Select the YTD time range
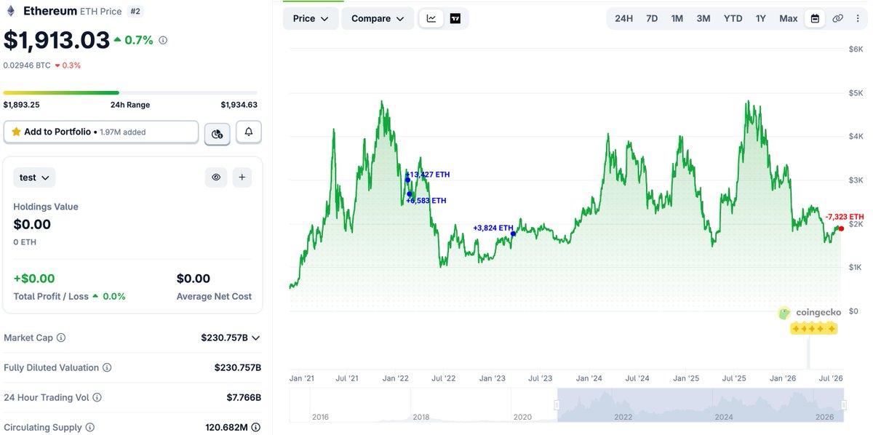The image size is (873, 435). click(733, 18)
